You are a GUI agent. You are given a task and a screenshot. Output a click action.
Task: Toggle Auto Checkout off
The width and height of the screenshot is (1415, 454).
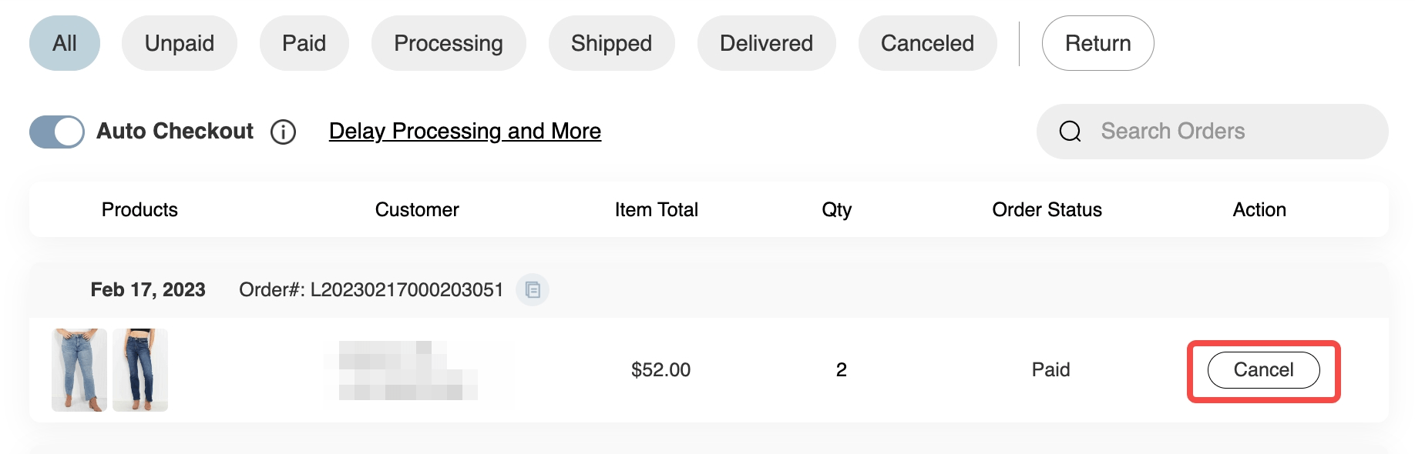[56, 131]
